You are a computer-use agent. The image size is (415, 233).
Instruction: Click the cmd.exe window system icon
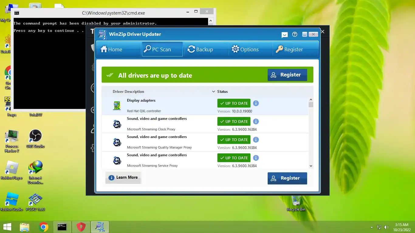(17, 13)
